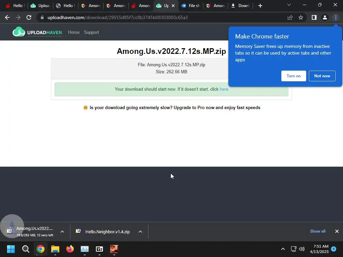Open the tab search chevron

[x=289, y=5]
